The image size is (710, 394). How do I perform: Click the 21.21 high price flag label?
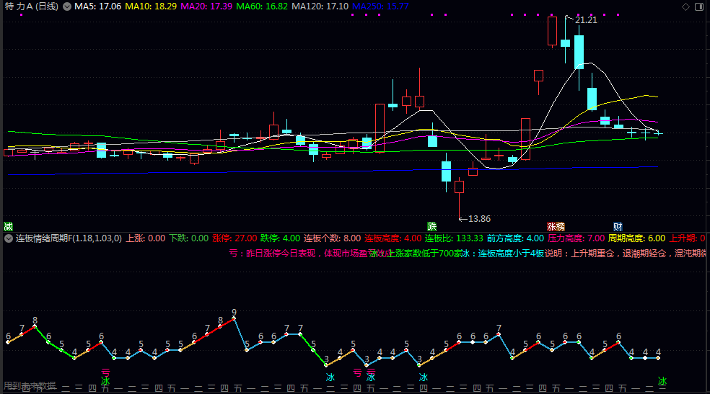pos(585,20)
